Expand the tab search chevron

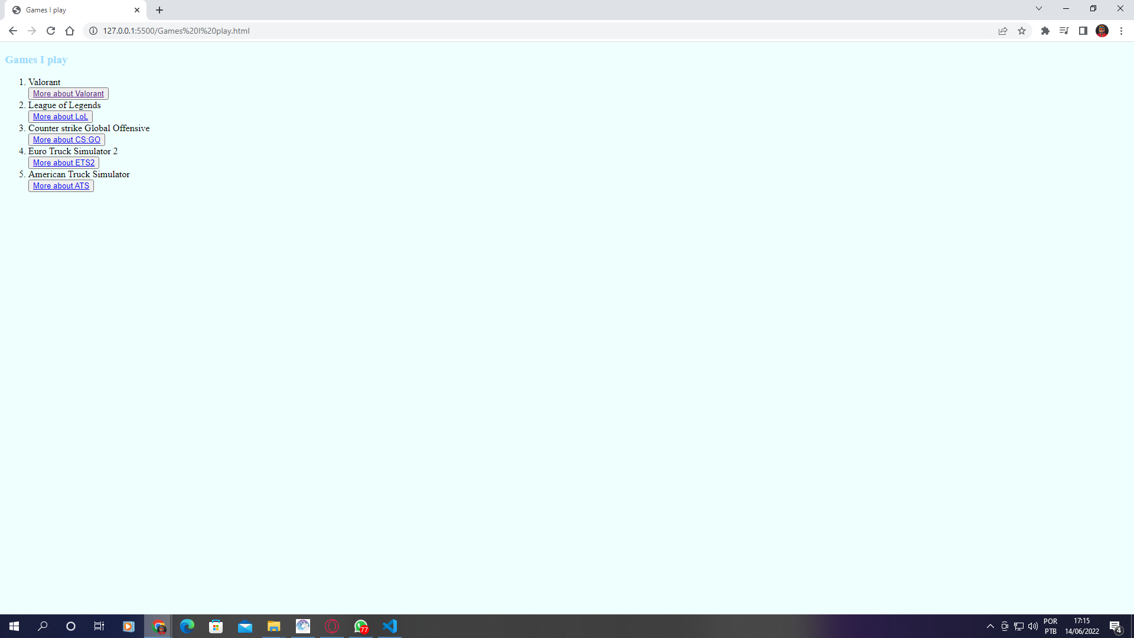1038,9
